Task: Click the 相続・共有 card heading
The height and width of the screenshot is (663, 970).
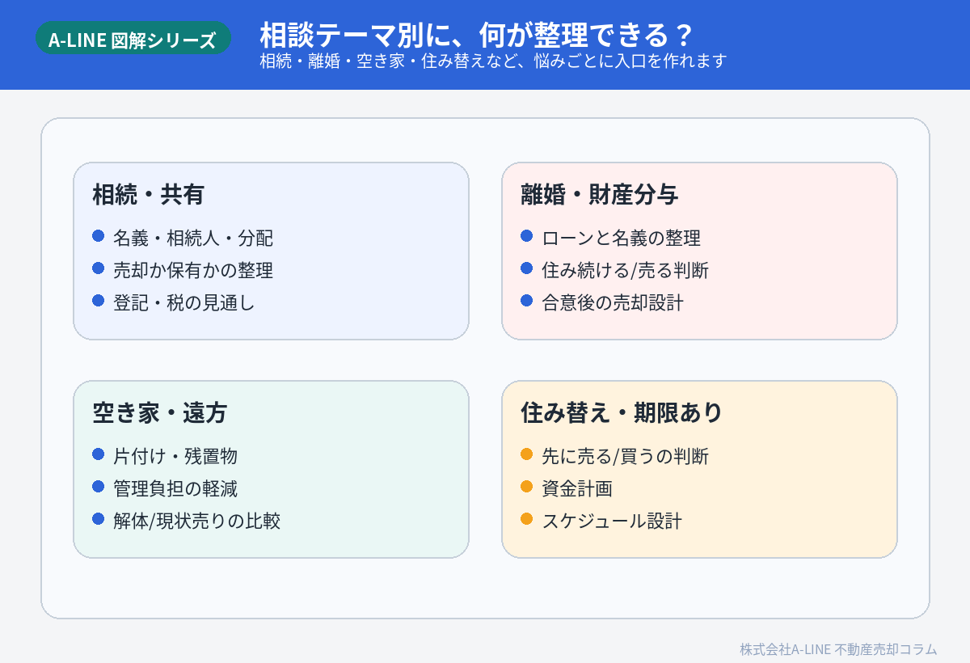Action: click(x=148, y=195)
